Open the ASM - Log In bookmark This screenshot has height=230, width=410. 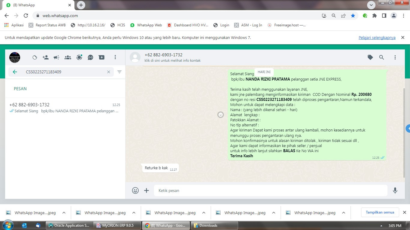pos(248,25)
